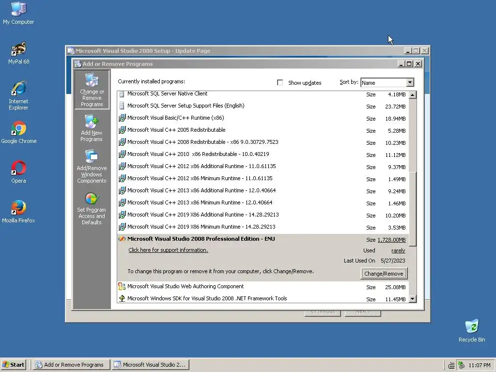
Task: Click the programs list scroll up arrow
Action: (x=413, y=94)
